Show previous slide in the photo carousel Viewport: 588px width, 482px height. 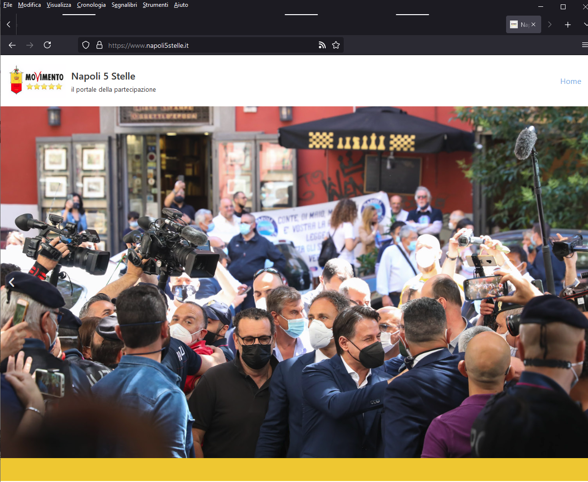tap(12, 282)
